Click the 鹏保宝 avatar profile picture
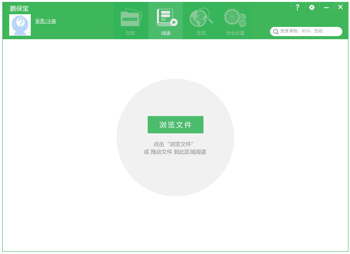This screenshot has height=254, width=350. click(20, 25)
